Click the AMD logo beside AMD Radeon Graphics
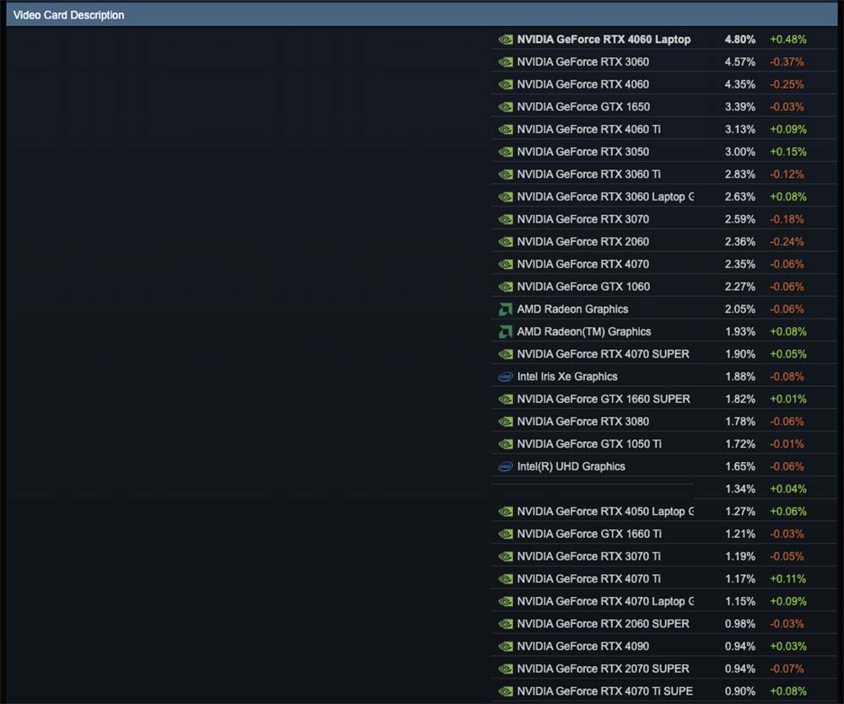 point(506,309)
